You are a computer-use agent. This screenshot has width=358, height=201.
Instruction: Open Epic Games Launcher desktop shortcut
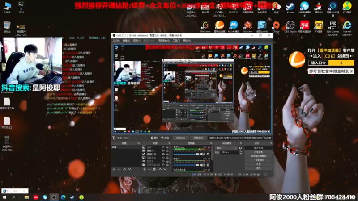(333, 28)
